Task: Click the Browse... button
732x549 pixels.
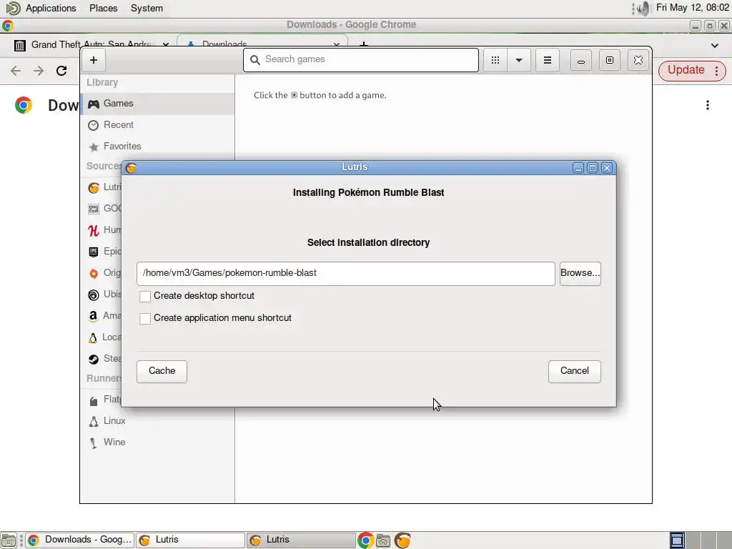Action: [x=580, y=273]
